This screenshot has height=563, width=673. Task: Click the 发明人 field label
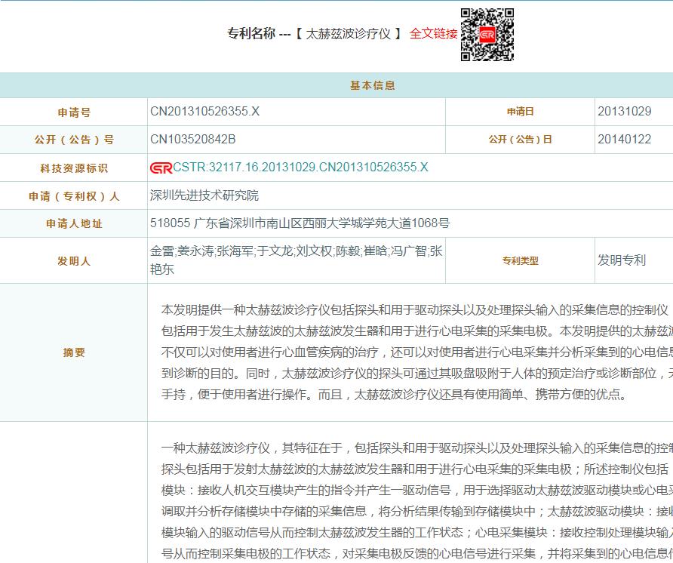(74, 261)
